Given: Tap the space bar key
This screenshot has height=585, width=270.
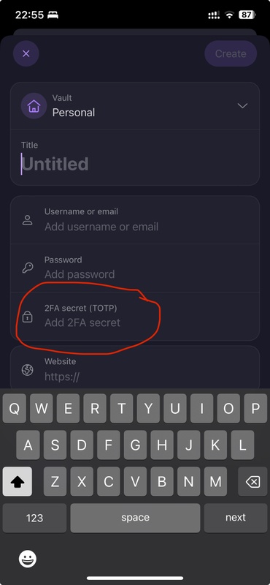Looking at the screenshot, I should tap(135, 518).
